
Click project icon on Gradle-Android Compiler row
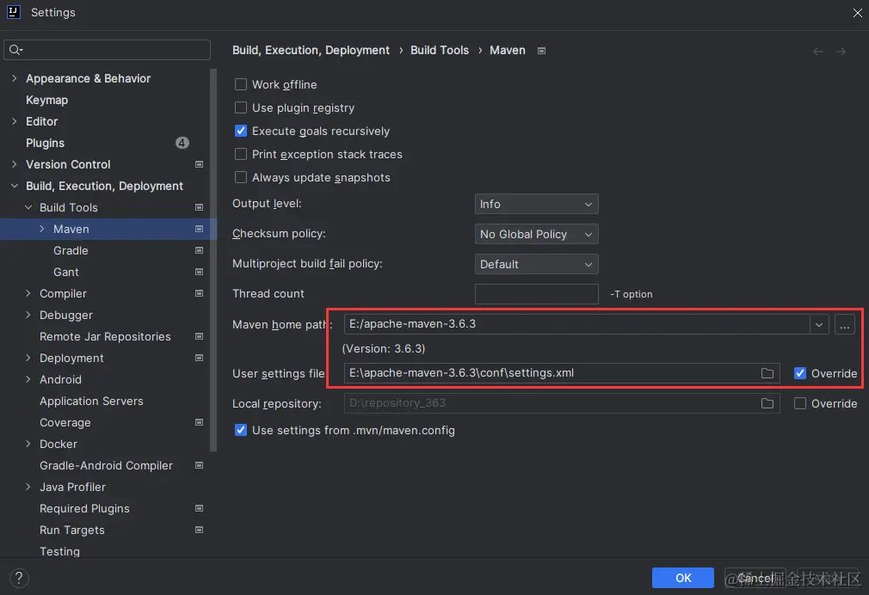pos(199,465)
